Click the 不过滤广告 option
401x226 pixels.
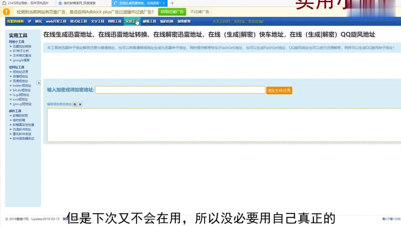click(199, 12)
